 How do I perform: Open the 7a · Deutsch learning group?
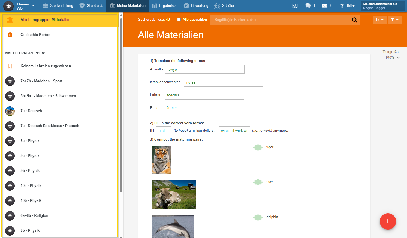coord(60,111)
